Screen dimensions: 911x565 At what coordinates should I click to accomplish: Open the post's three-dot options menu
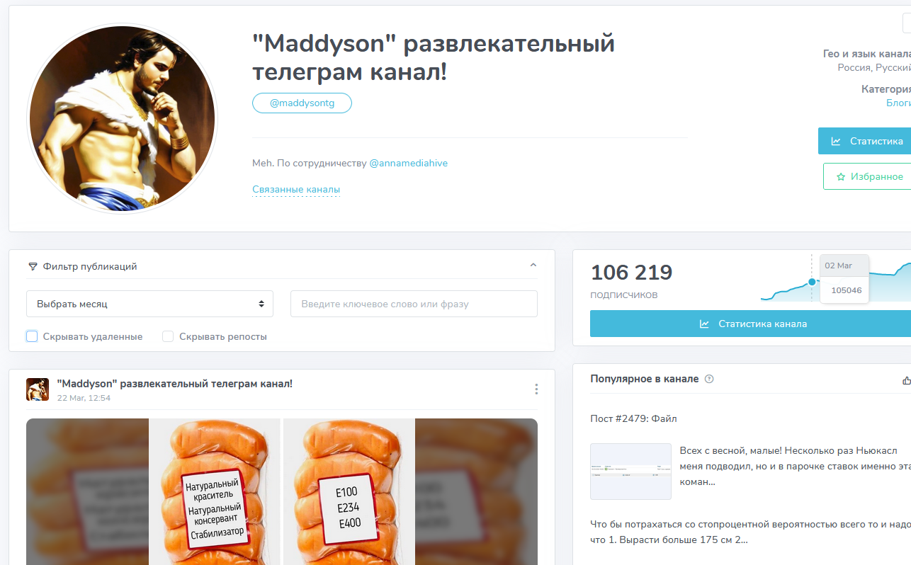(x=536, y=389)
